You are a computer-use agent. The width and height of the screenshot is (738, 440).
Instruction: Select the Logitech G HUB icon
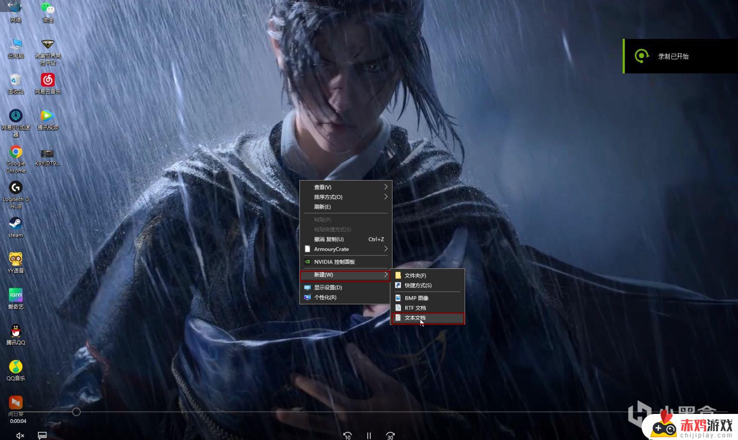pos(16,195)
